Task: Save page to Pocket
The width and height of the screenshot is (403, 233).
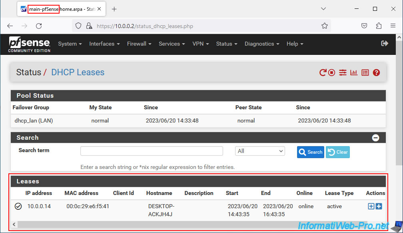Action: tap(364, 26)
